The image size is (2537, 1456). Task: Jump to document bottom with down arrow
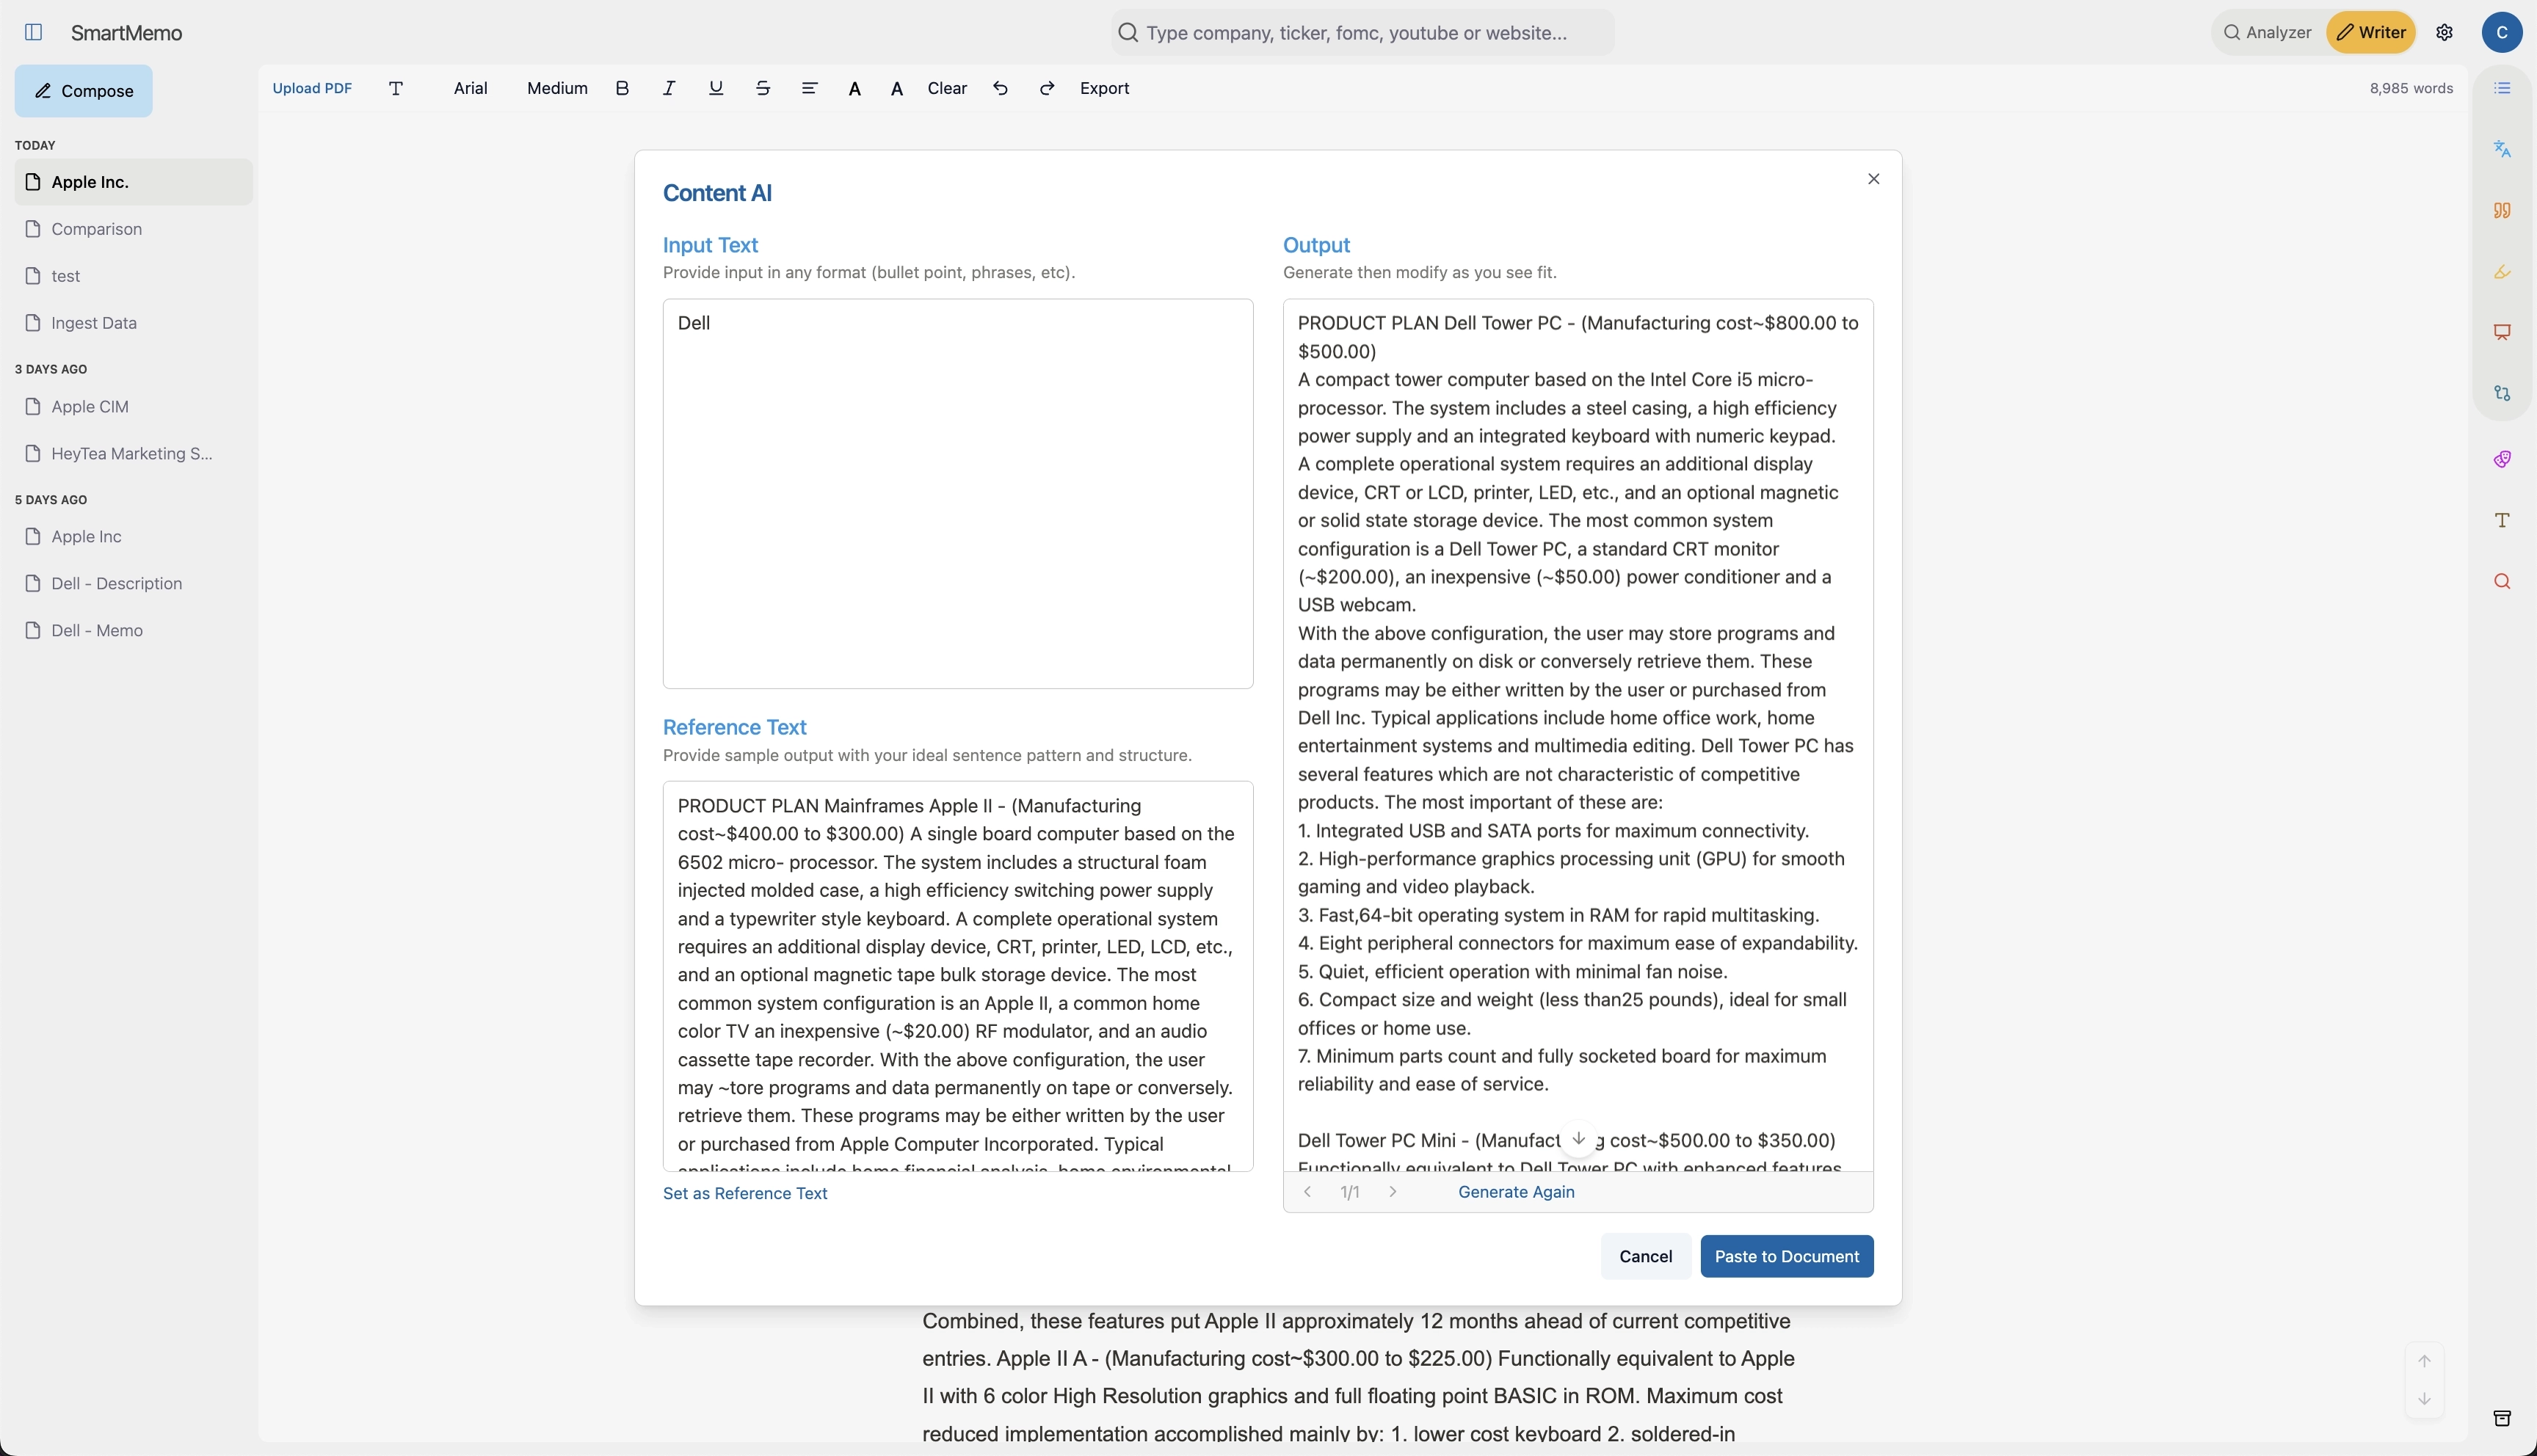click(x=2424, y=1399)
